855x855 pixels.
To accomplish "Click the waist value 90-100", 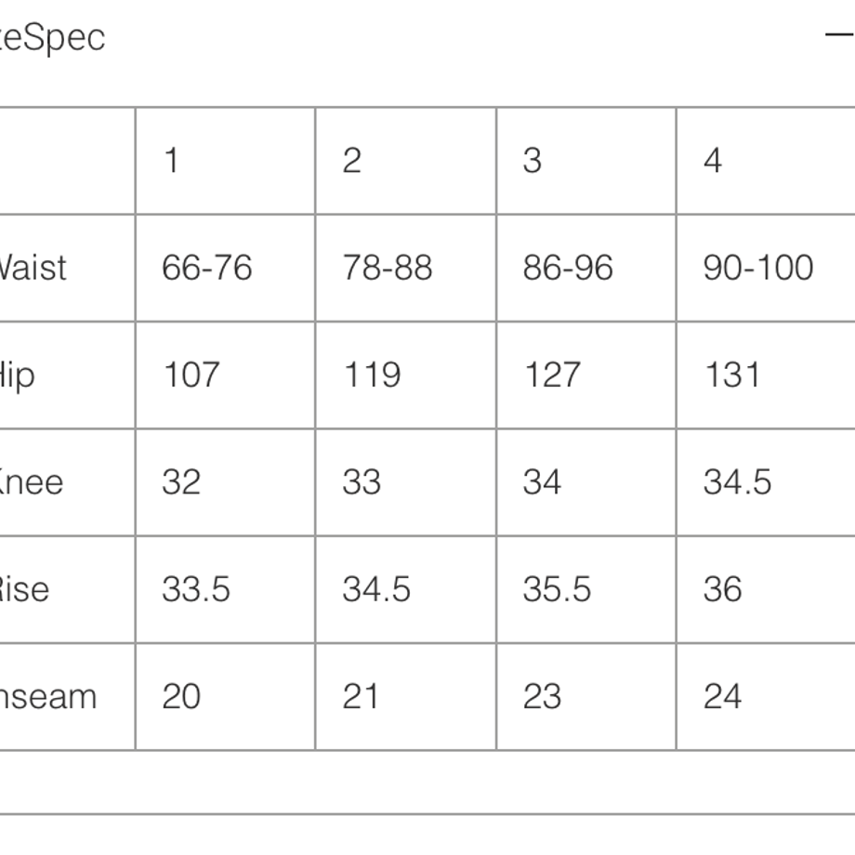I will pyautogui.click(x=758, y=268).
